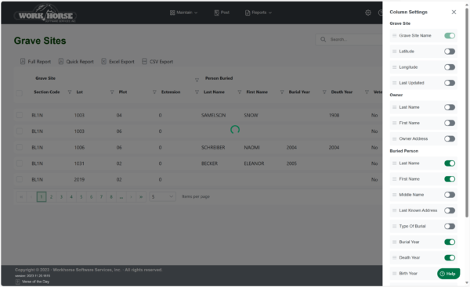Open the Reports dropdown menu
The width and height of the screenshot is (470, 287).
(258, 13)
